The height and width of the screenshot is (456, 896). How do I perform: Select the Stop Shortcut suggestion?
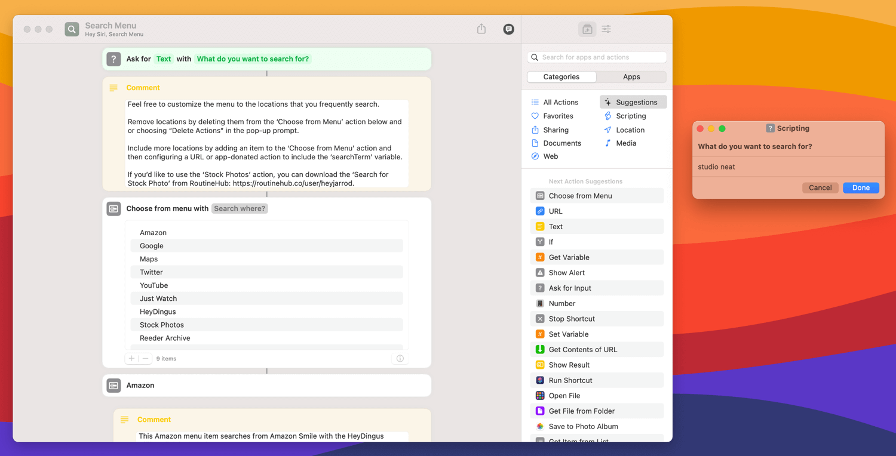click(597, 319)
